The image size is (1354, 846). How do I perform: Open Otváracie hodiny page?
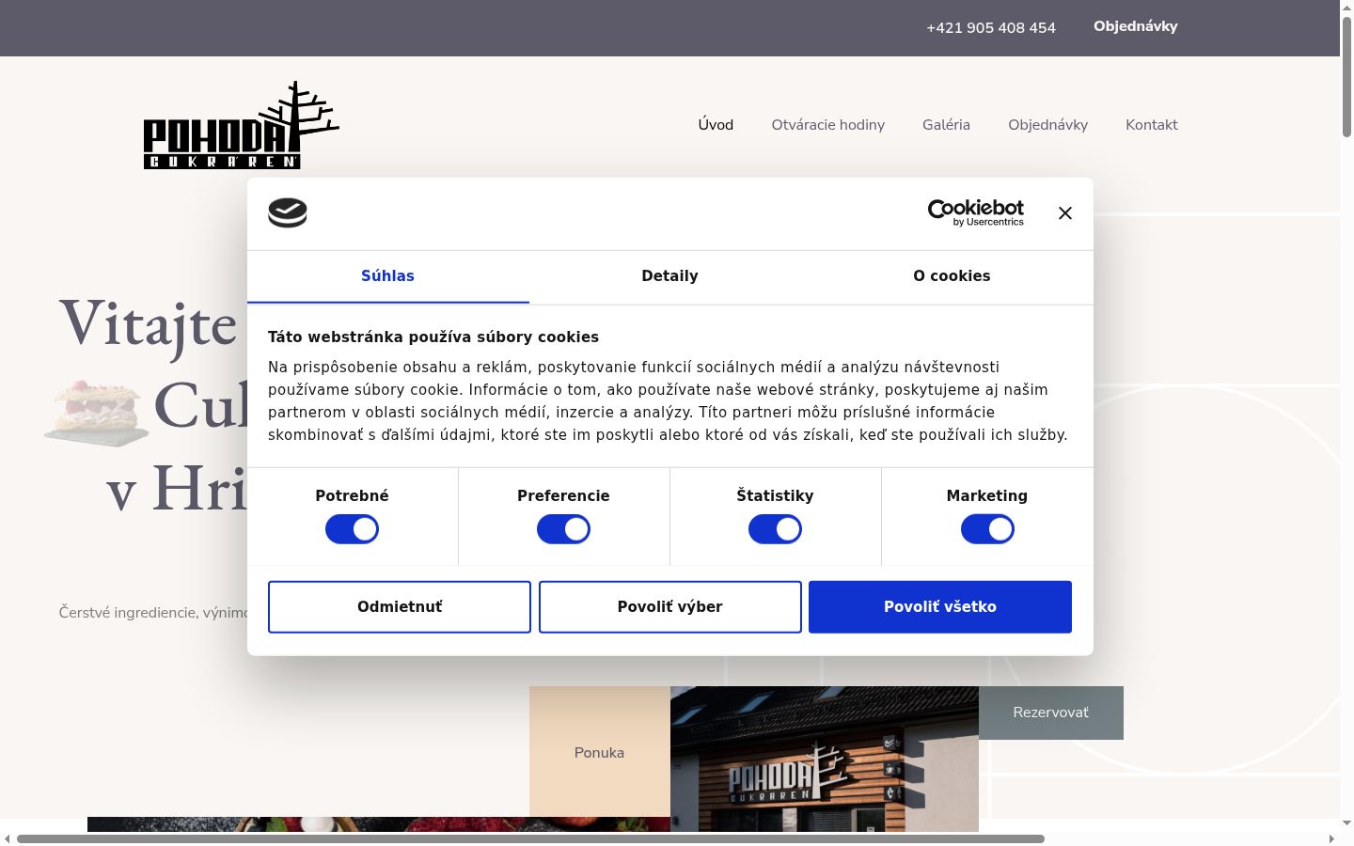828,125
